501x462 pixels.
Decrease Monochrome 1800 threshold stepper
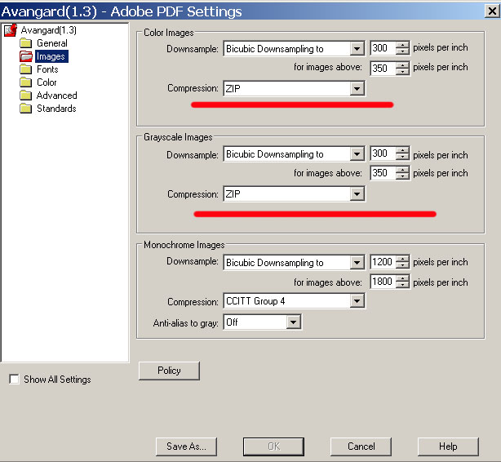pyautogui.click(x=402, y=285)
